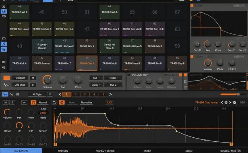Toggle pad Solo S button beside One Shot
Viewport: 248px width, 153px height.
point(33,85)
